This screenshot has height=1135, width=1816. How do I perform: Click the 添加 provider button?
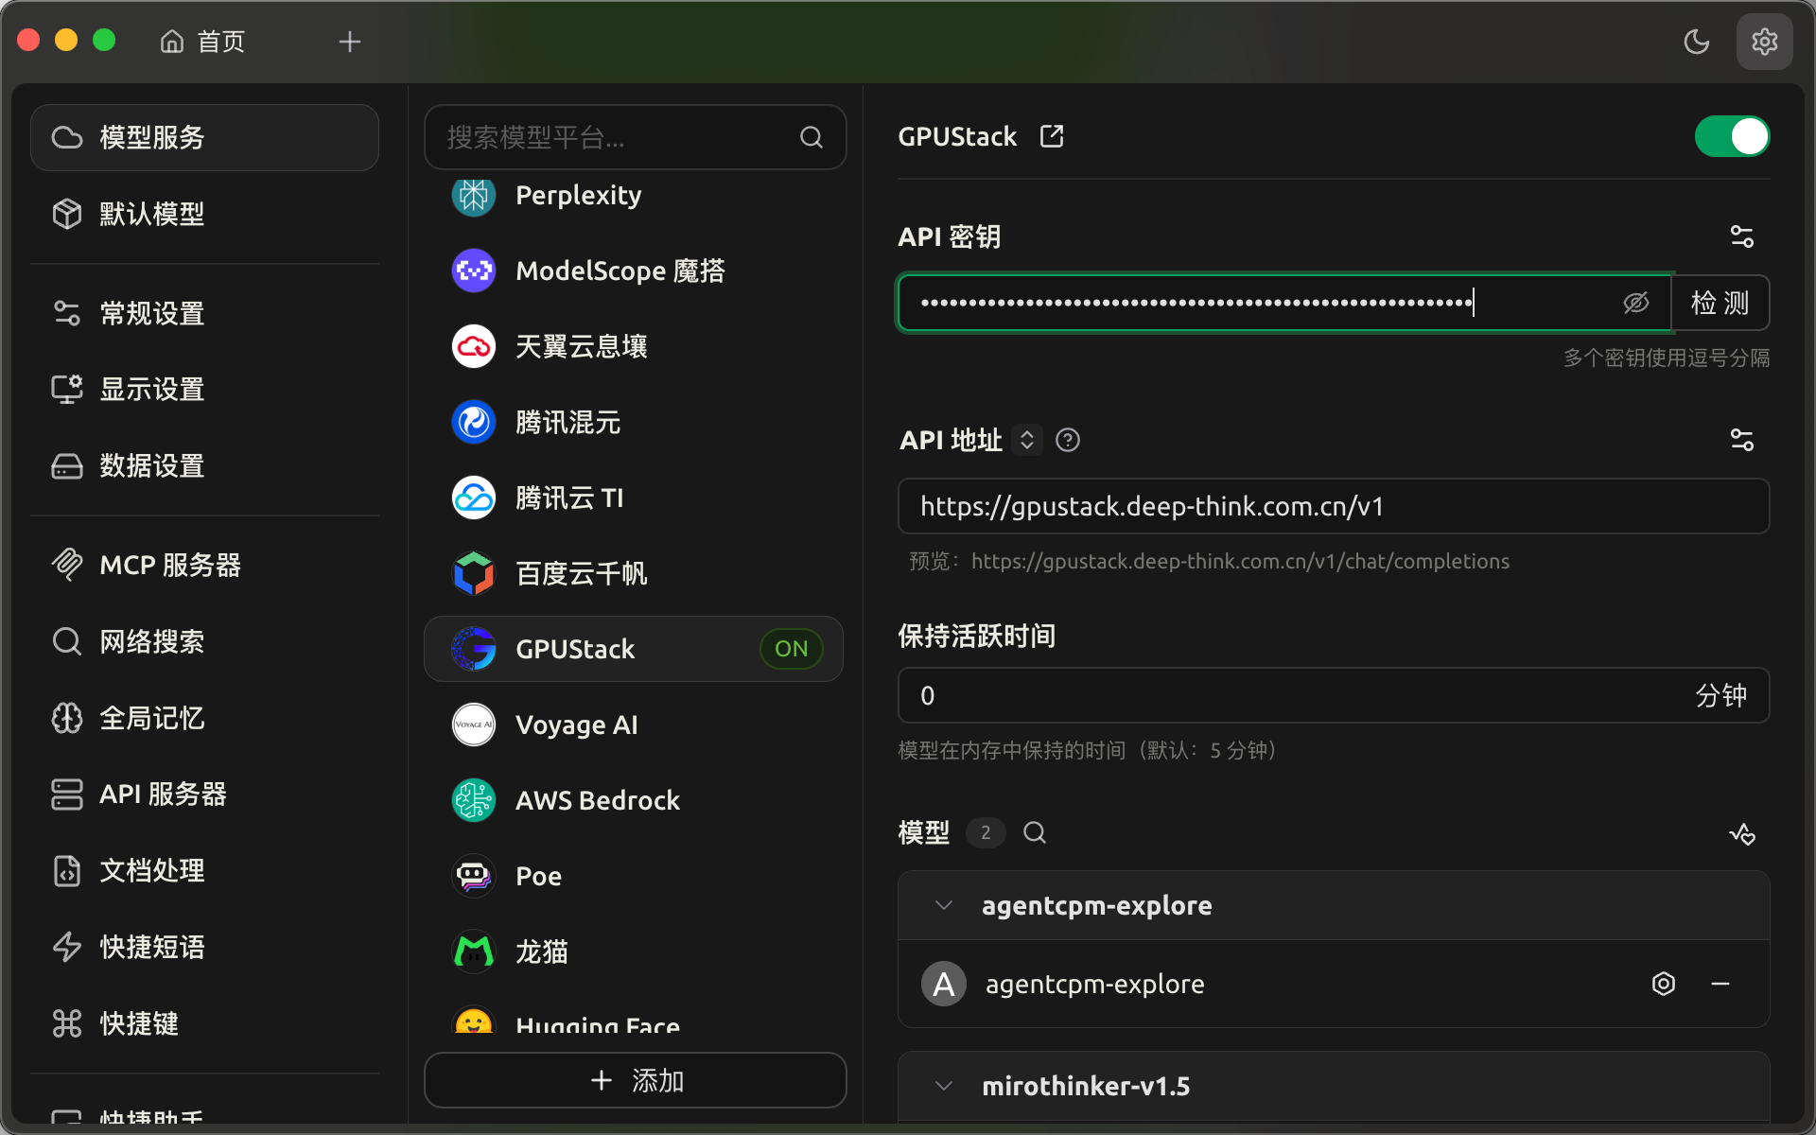636,1080
